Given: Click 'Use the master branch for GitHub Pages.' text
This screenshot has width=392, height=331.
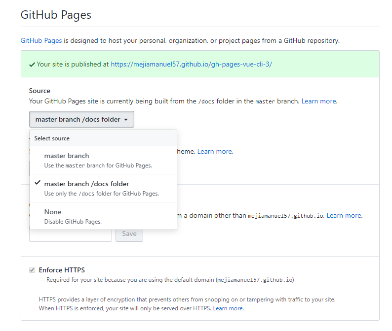Looking at the screenshot, I should point(98,165).
